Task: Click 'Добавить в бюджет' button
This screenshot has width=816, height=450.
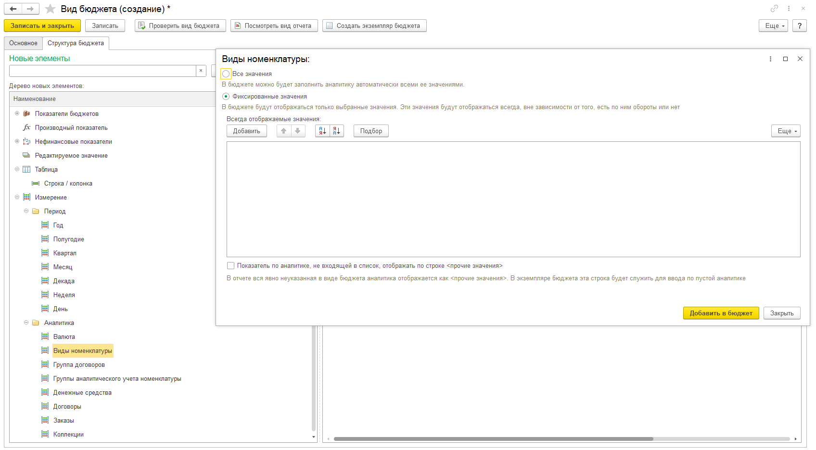Action: (x=721, y=313)
